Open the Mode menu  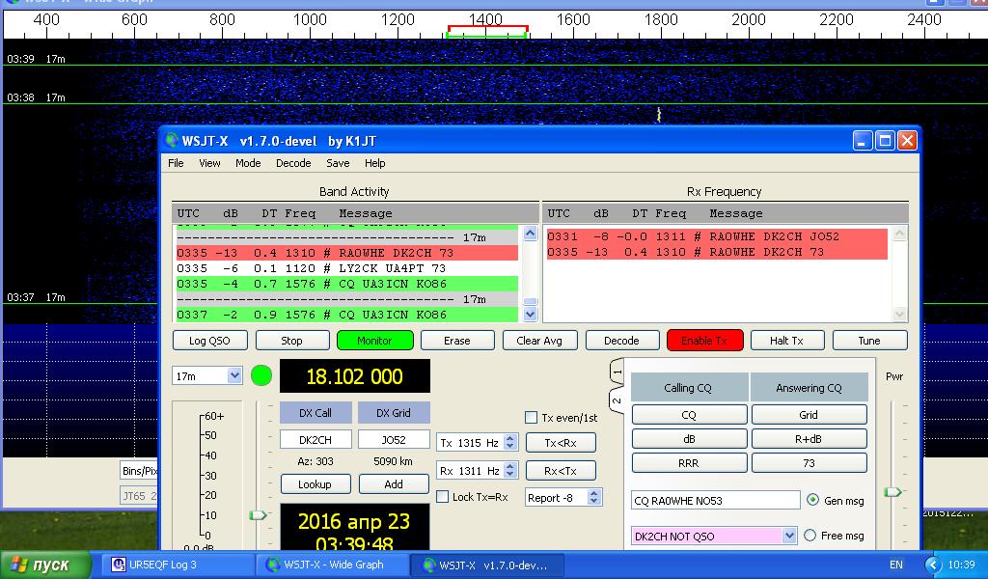248,163
